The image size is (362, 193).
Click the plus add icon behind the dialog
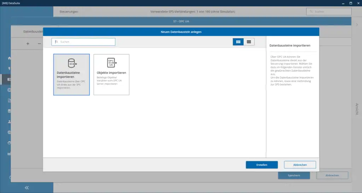coord(28,43)
